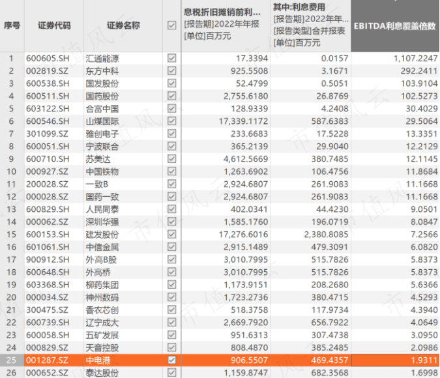Select security code 002819.SZ
440x378 pixels.
(x=47, y=71)
